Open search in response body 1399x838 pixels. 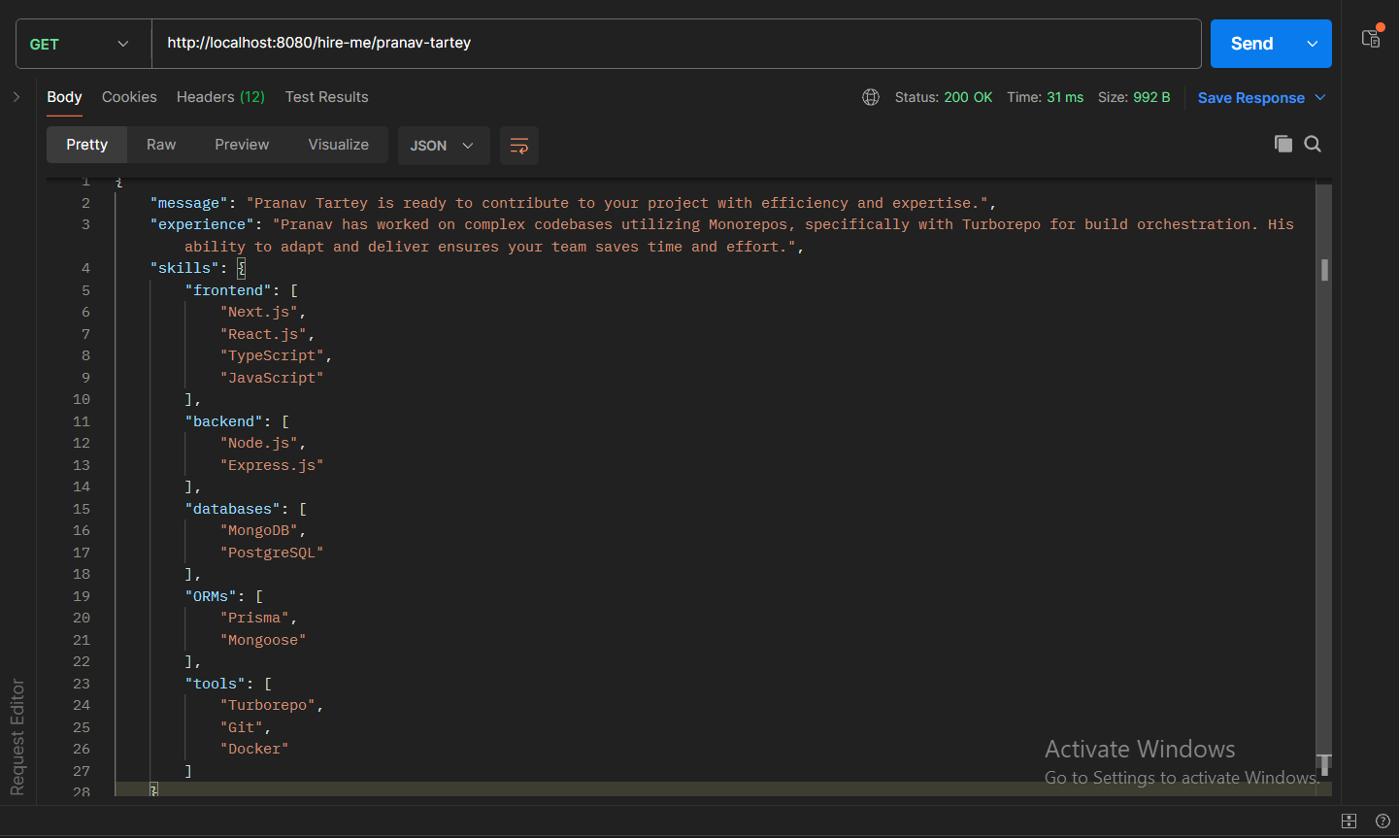pos(1313,144)
